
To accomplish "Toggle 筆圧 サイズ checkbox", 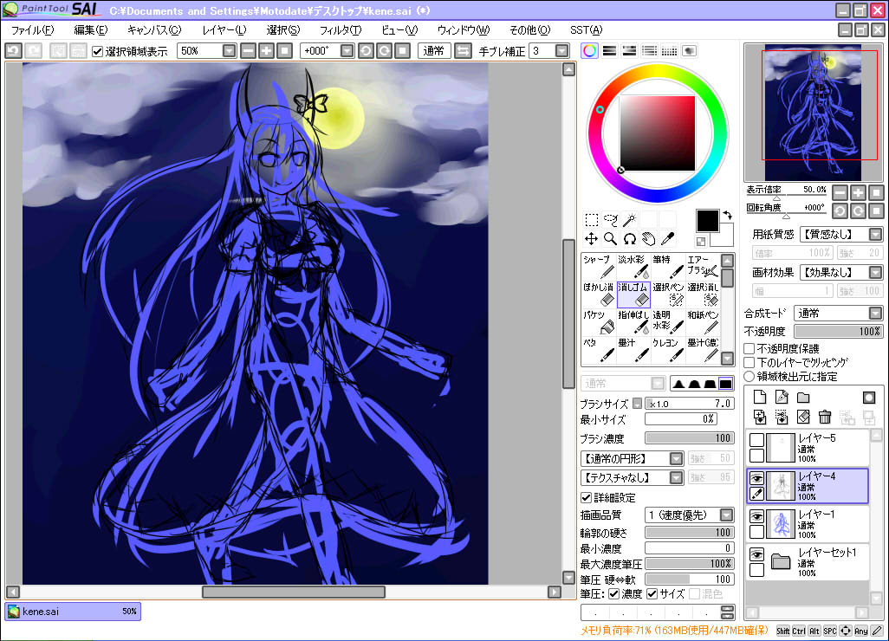I will pyautogui.click(x=652, y=594).
